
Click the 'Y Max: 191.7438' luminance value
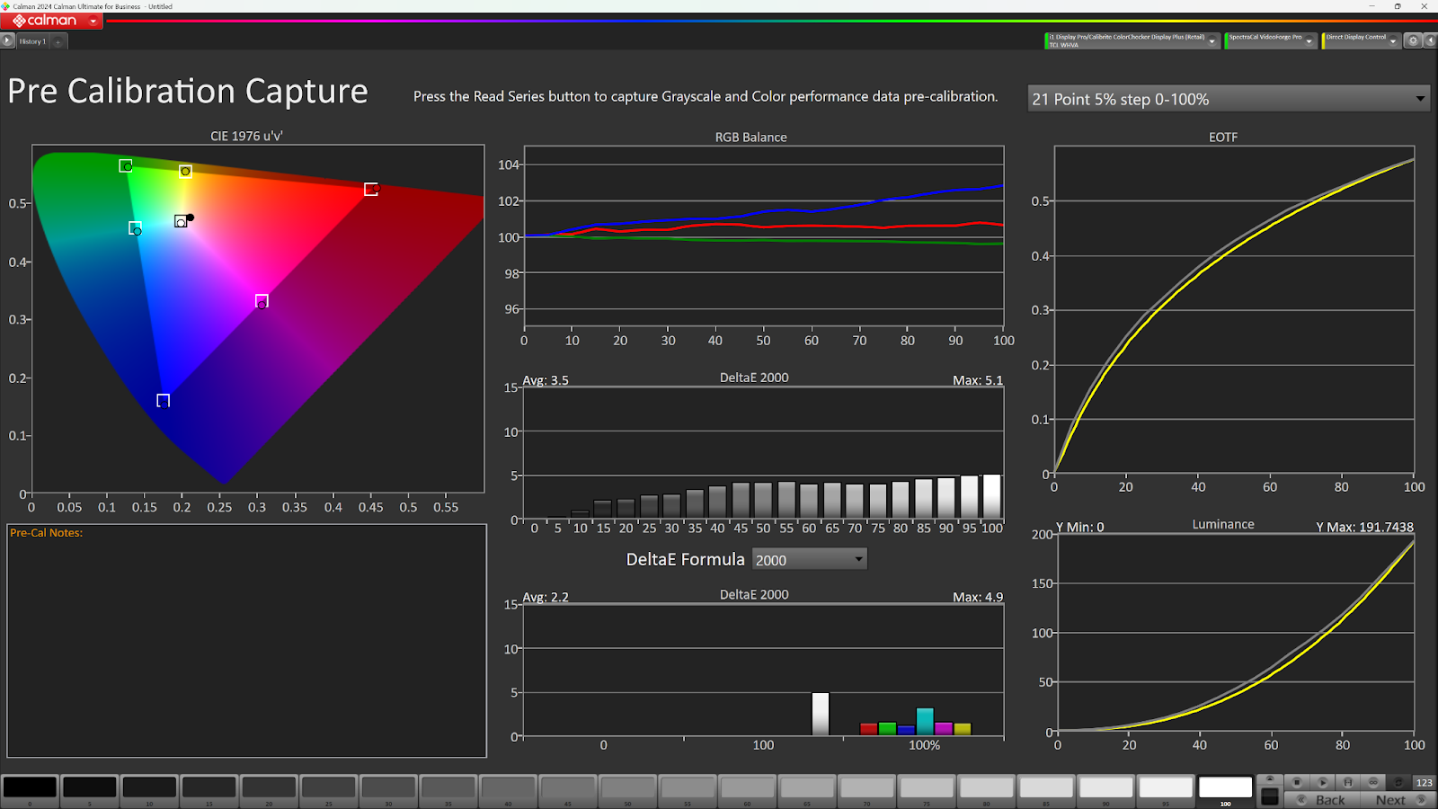tap(1364, 527)
